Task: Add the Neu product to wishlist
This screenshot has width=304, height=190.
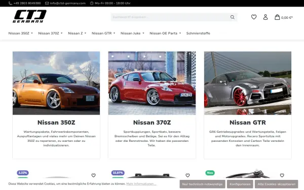Action: click(x=282, y=175)
